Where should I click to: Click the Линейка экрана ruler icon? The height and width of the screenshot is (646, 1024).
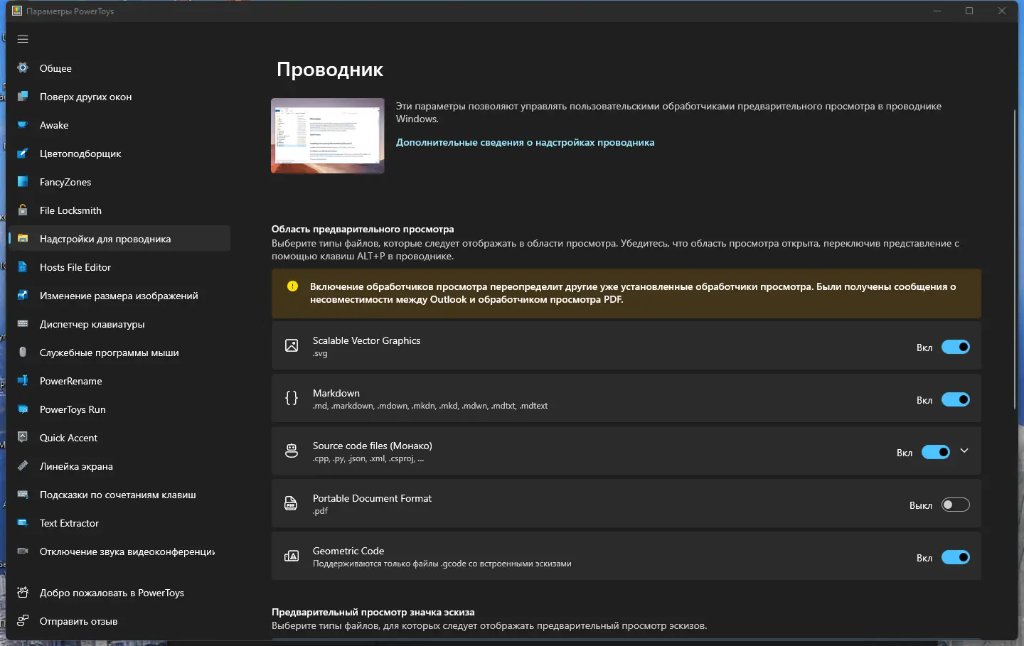point(22,466)
